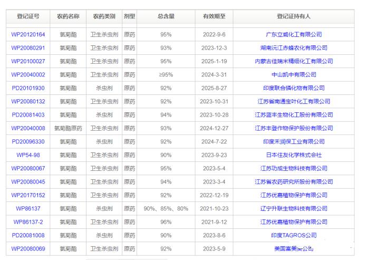This screenshot has height=260, width=365.
Task: Open 江苏优嘉植物保护有限公司 in WP86137-2 row
Action: tap(294, 222)
